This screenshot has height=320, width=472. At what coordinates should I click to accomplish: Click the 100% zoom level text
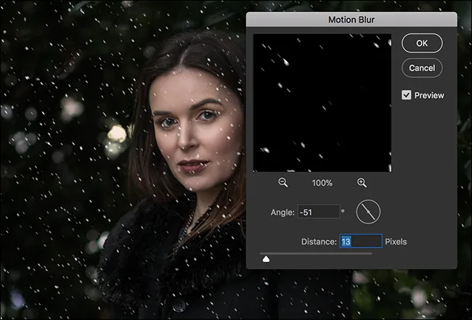click(x=322, y=183)
